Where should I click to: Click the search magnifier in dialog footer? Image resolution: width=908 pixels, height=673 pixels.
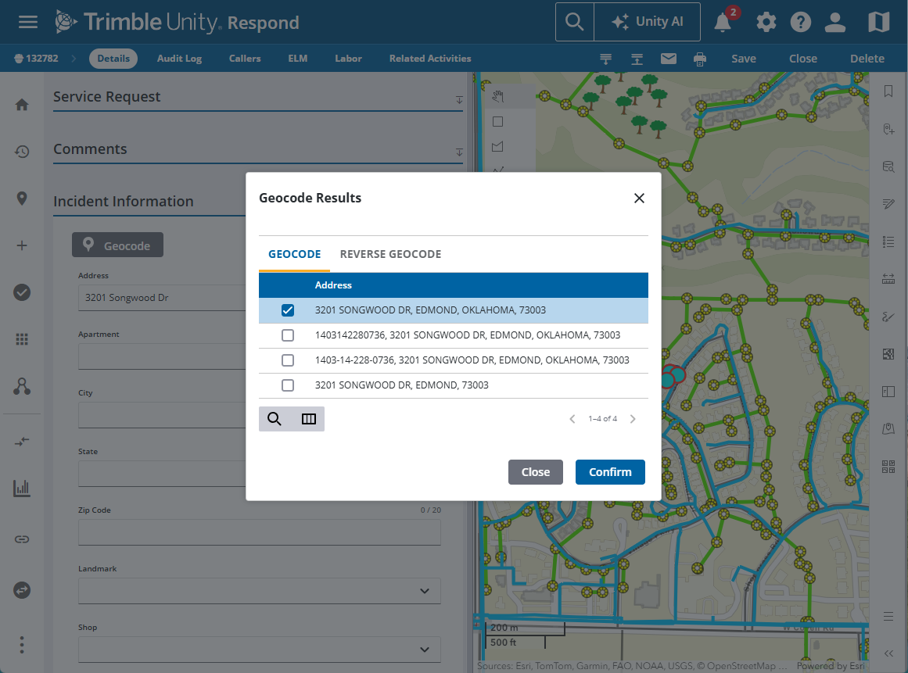click(275, 419)
